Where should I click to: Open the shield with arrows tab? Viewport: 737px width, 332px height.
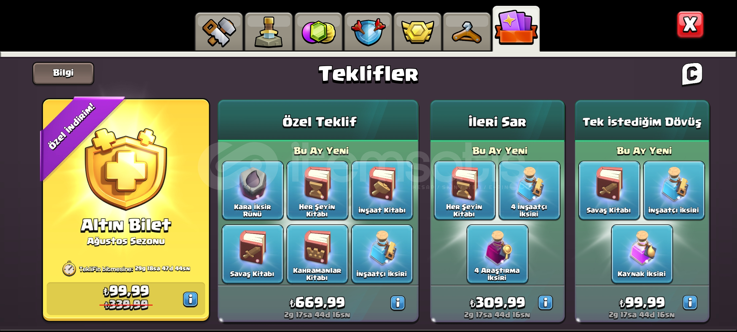click(x=368, y=32)
